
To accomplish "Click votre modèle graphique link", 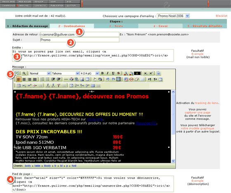I will (x=198, y=128).
